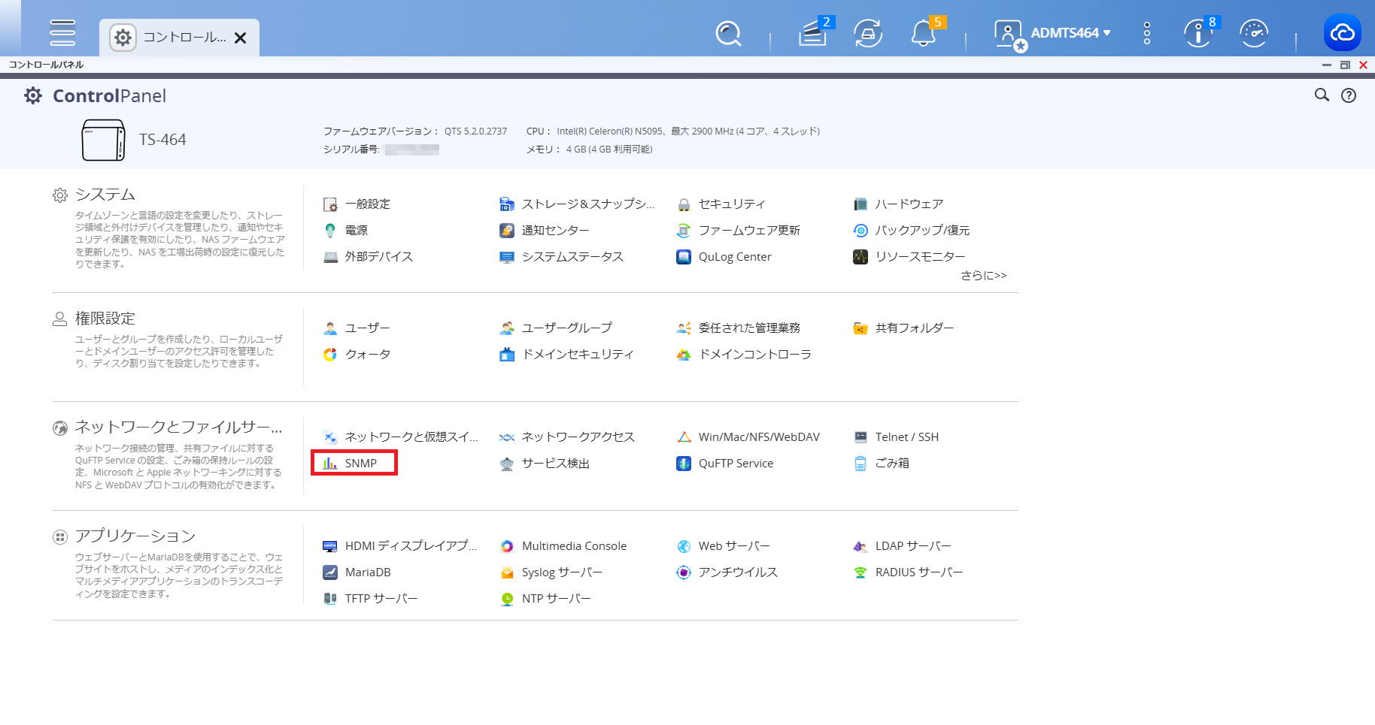Open the dashboard gauge icon
Screen dimensions: 1375x725
pyautogui.click(x=1254, y=33)
